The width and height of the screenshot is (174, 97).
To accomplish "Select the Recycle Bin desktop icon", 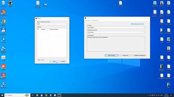I will [x=3, y=4].
